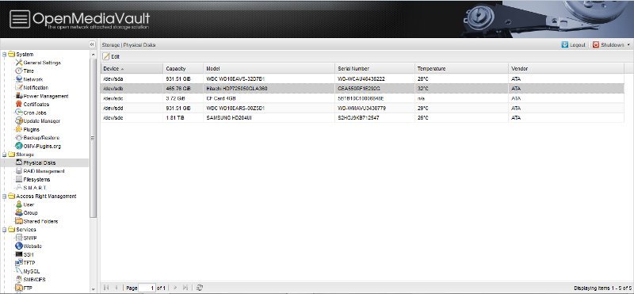Open the Shutdown dropdown arrow
Screen dimensions: 634x294
tap(628, 45)
